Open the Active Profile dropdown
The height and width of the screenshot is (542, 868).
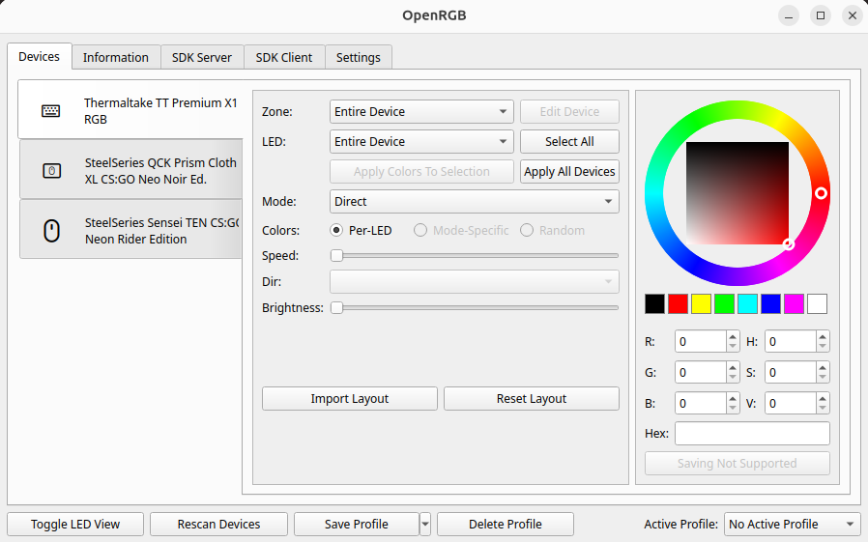(x=791, y=524)
